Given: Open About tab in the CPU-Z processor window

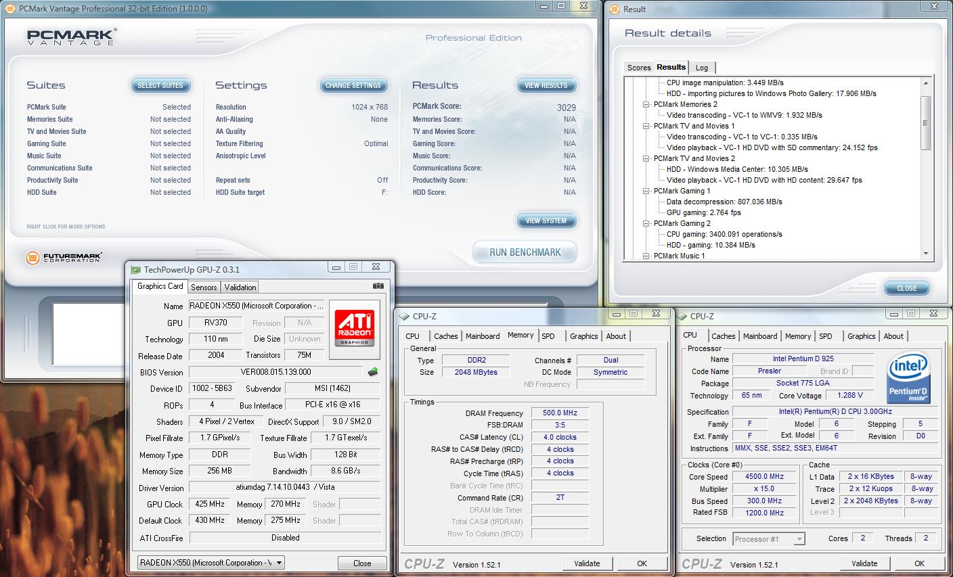Looking at the screenshot, I should click(893, 336).
